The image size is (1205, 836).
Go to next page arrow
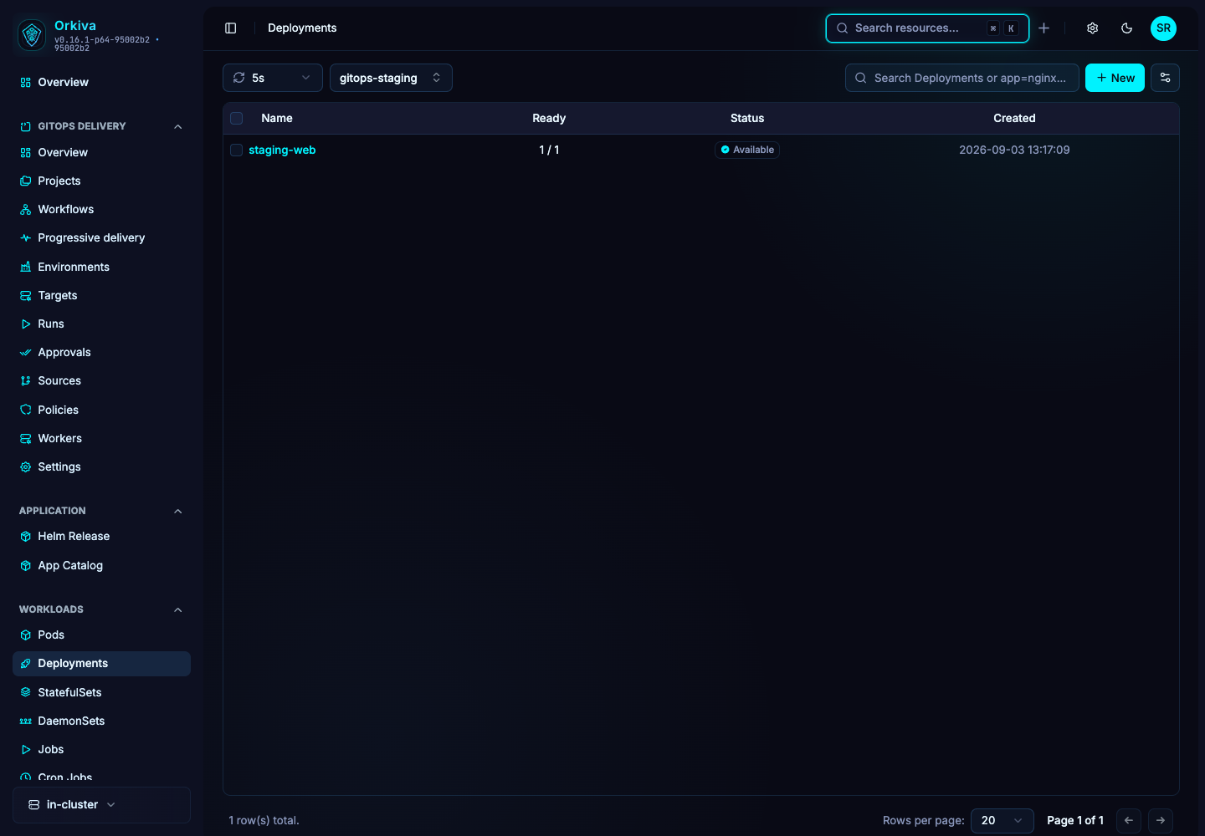(x=1161, y=820)
